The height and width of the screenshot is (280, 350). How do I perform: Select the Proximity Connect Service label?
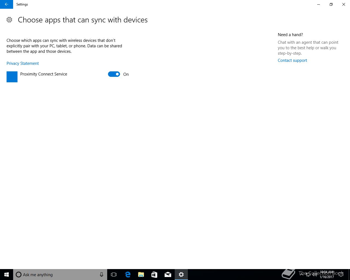tap(44, 74)
